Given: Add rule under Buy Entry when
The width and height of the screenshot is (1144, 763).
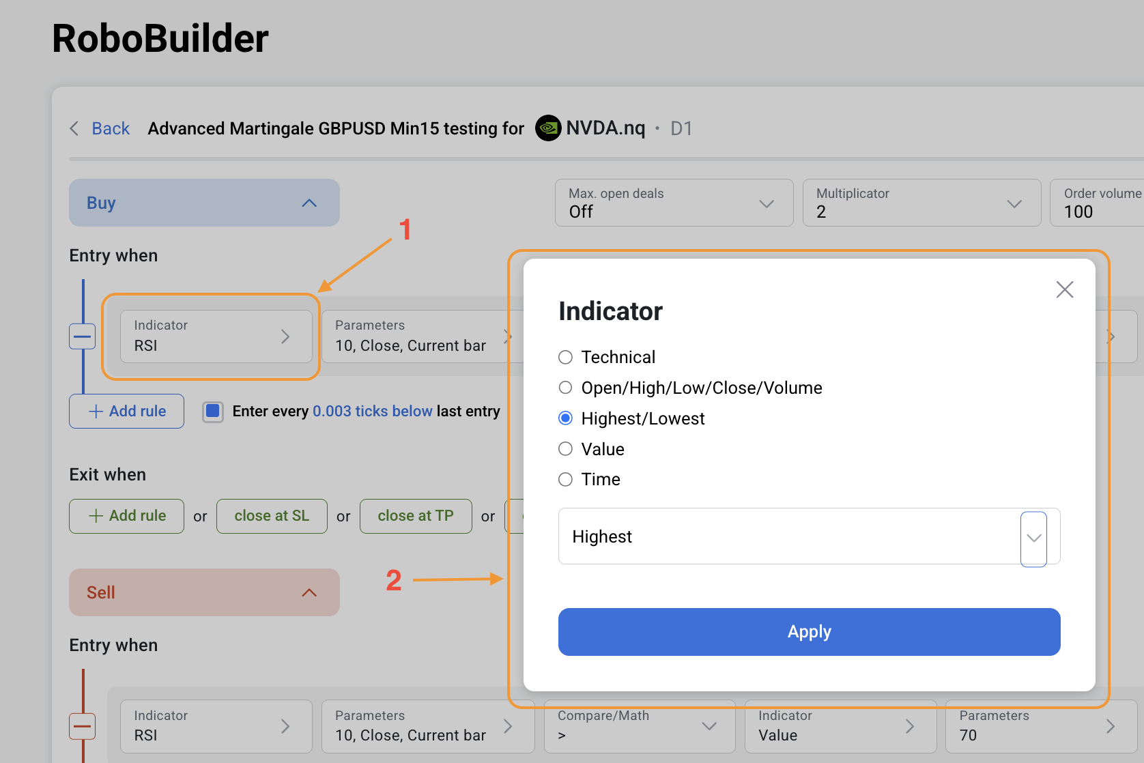Looking at the screenshot, I should click(126, 411).
